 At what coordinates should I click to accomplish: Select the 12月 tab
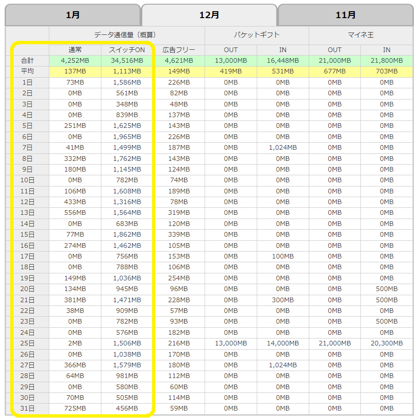click(209, 15)
